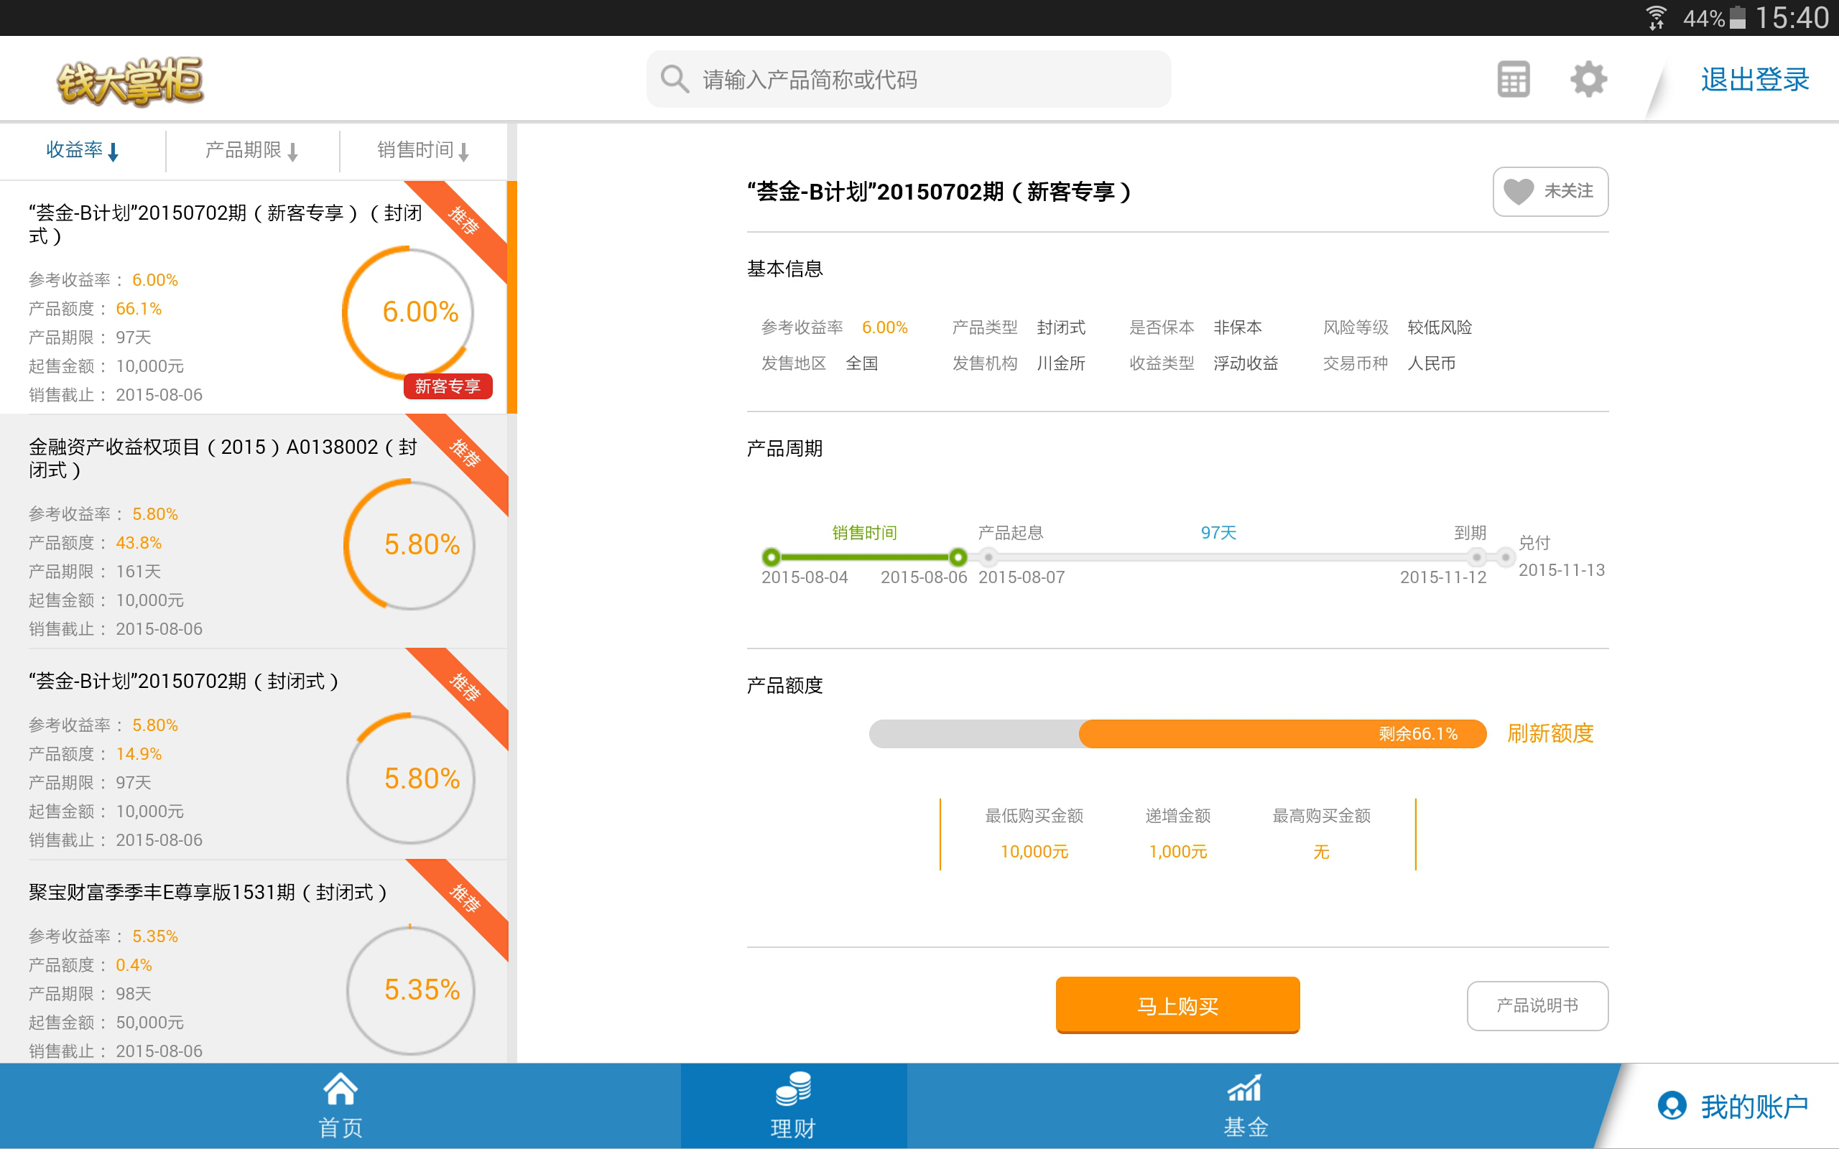Switch to 理财 tab
This screenshot has height=1149, width=1839.
[793, 1106]
